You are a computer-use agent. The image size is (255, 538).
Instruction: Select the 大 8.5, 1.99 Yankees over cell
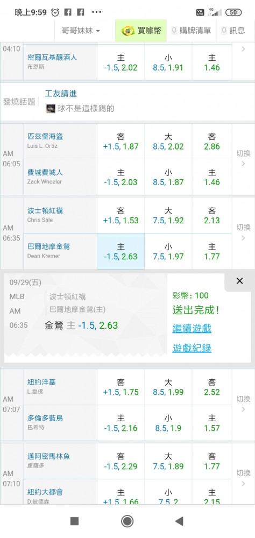coord(168,387)
